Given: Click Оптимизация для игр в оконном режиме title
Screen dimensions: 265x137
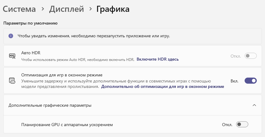Looking at the screenshot, I should [x=62, y=75].
